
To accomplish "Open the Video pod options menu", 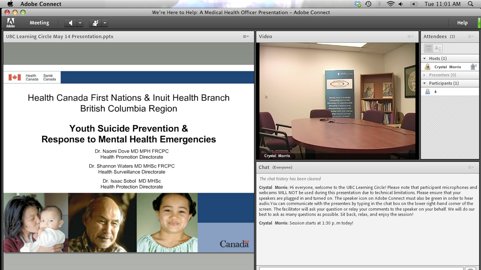I will [x=411, y=37].
